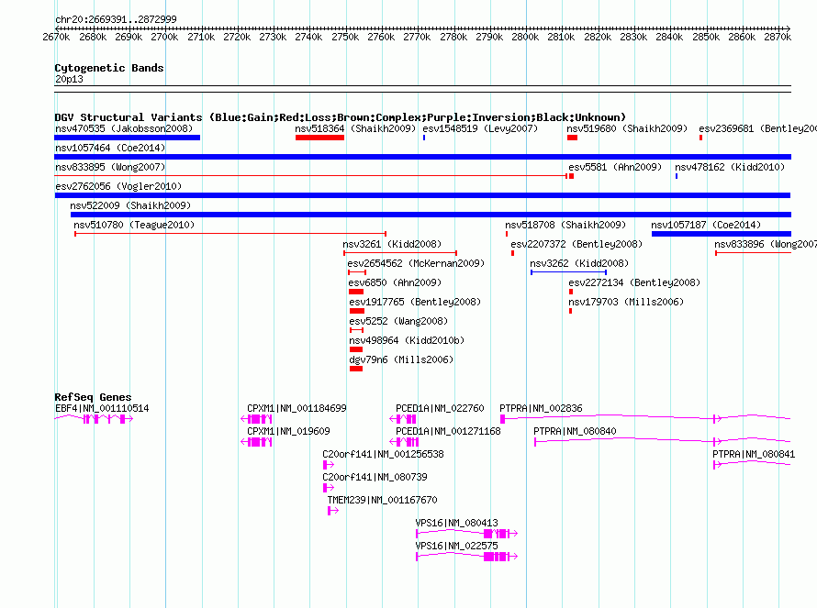Select the C20orf141 NM_001256538 gene arrow glyph
The width and height of the screenshot is (817, 608).
pyautogui.click(x=329, y=465)
